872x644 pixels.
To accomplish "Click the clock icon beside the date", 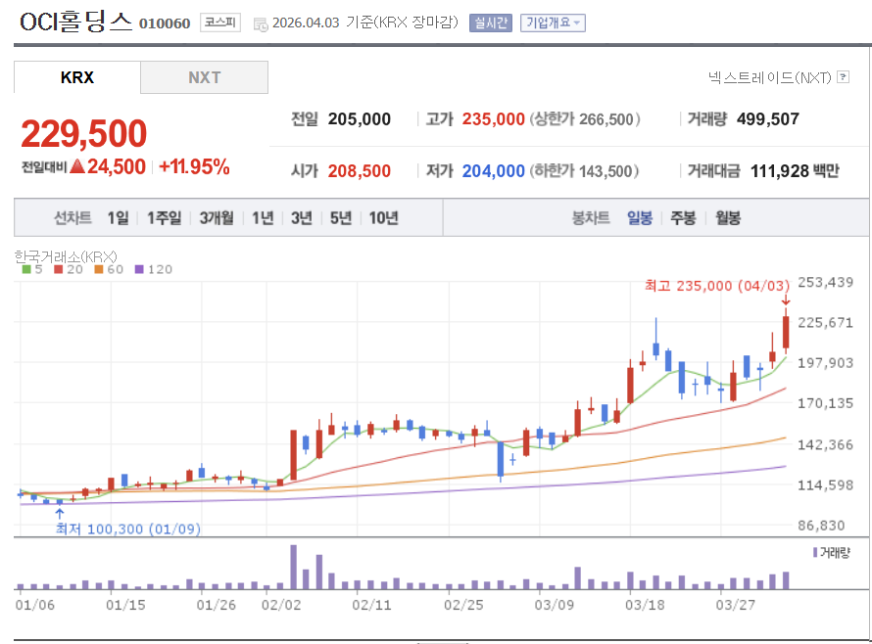I will click(261, 24).
